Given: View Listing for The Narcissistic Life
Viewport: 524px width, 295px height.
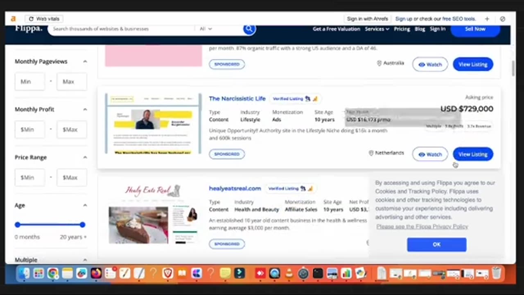Looking at the screenshot, I should [x=473, y=154].
